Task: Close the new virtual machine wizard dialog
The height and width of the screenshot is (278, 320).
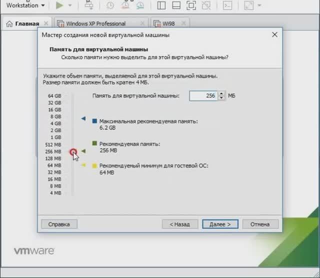Action: [274, 34]
